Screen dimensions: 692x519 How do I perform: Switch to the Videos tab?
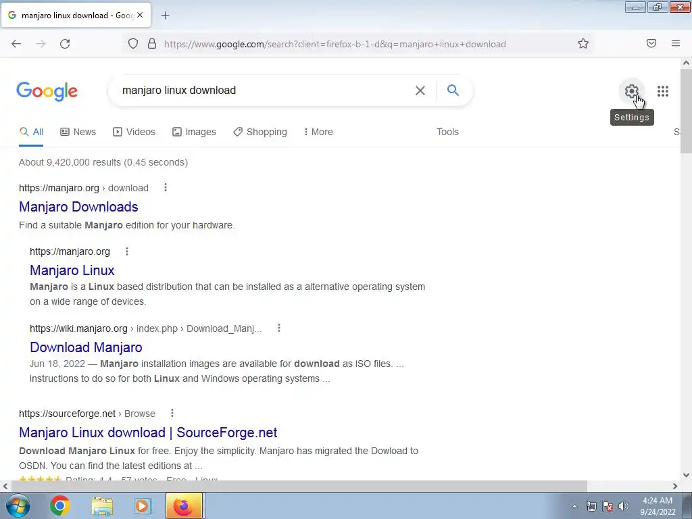coord(134,132)
